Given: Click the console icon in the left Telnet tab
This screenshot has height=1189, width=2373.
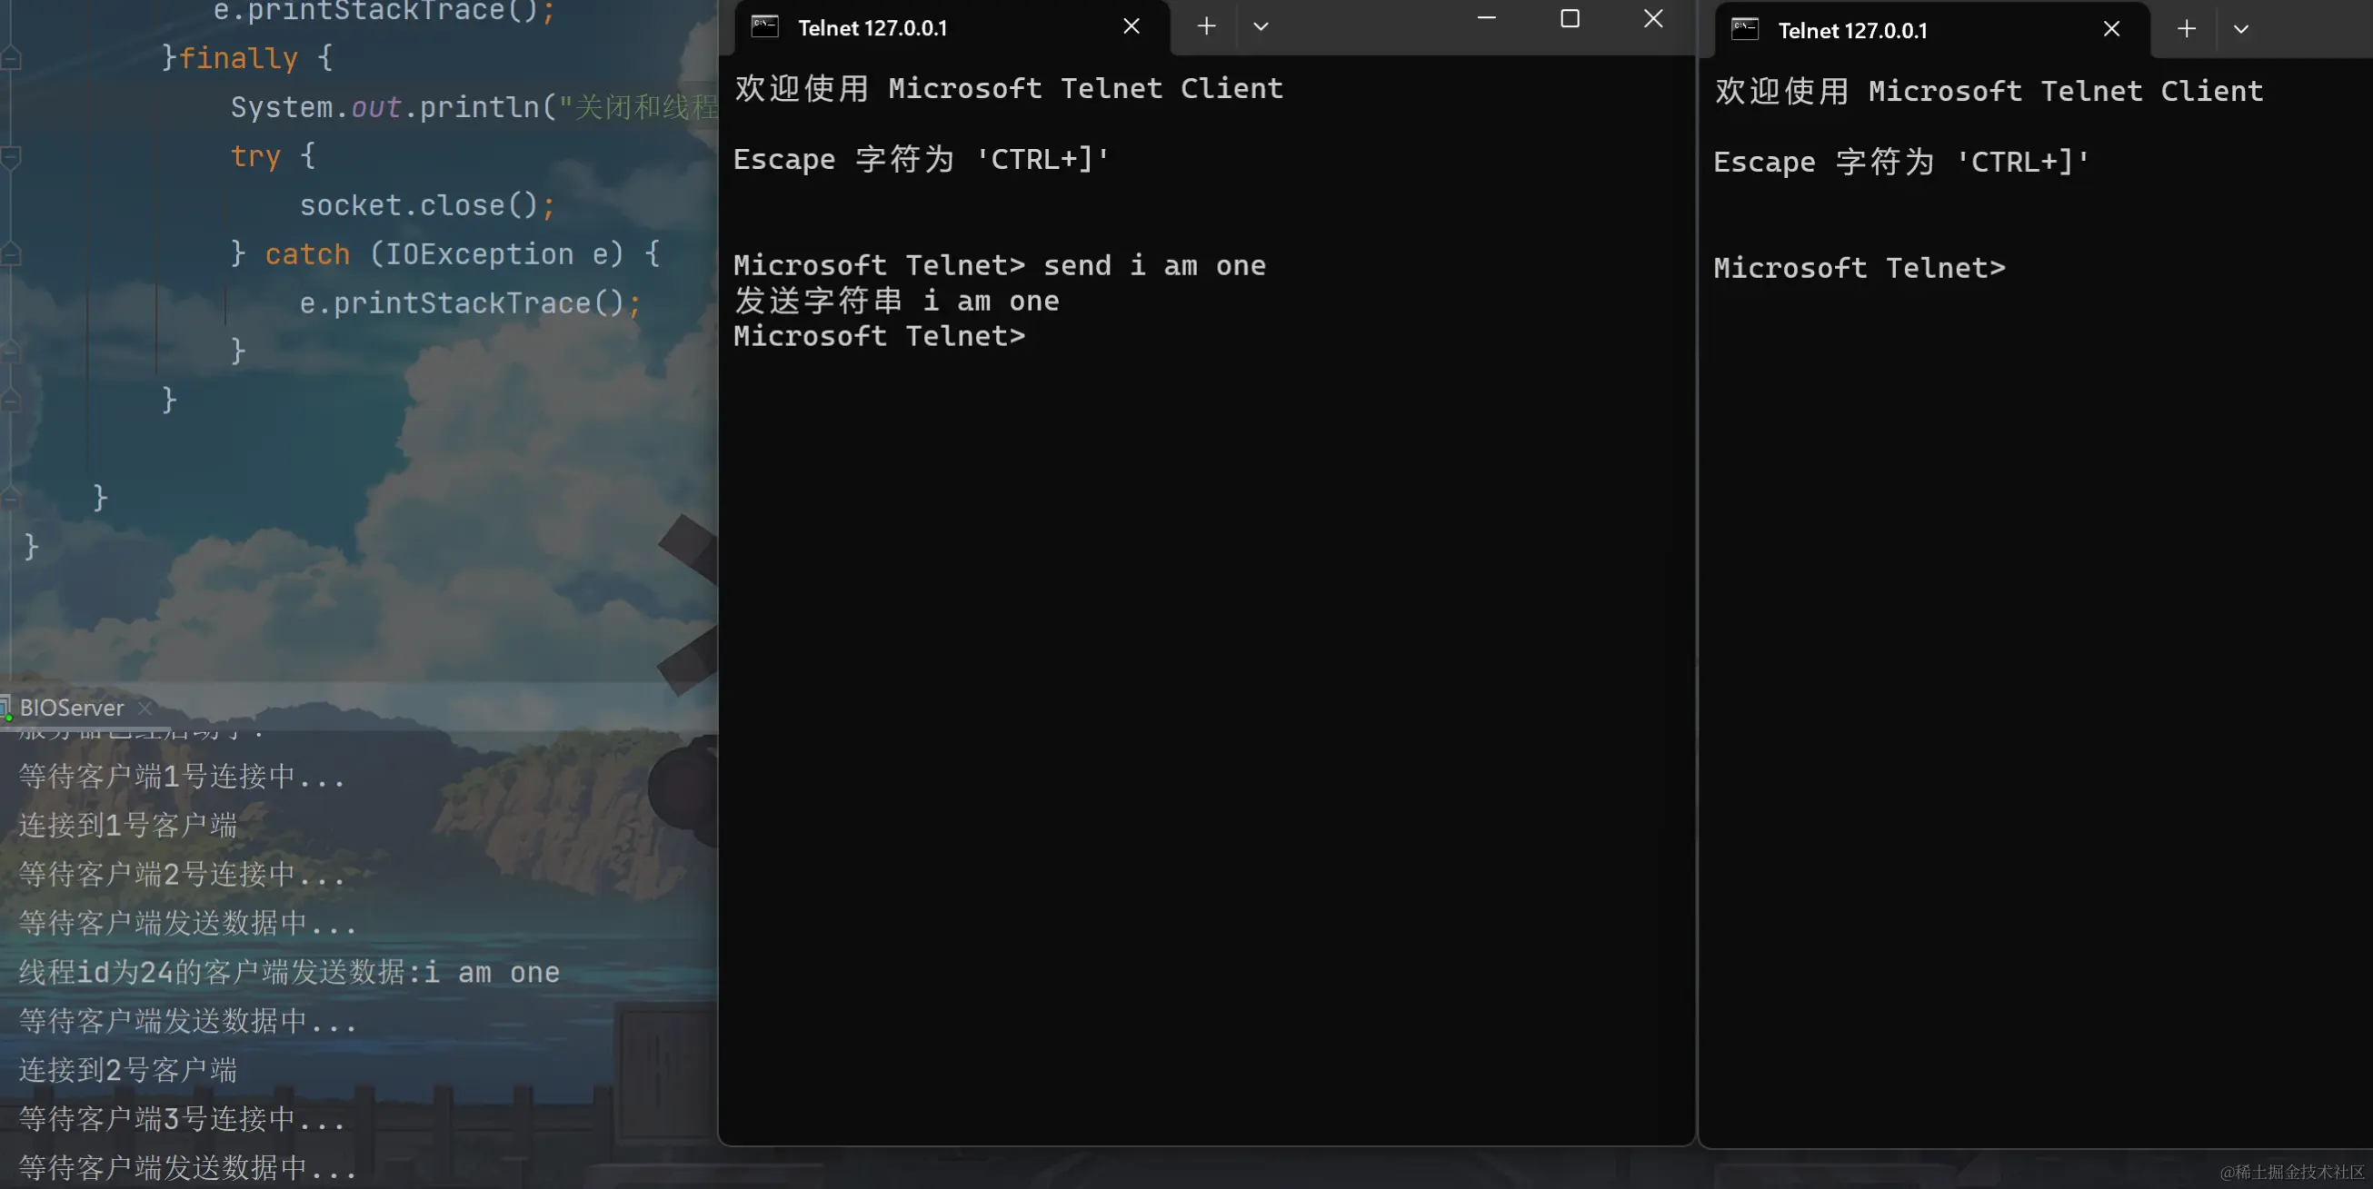Looking at the screenshot, I should pos(764,26).
